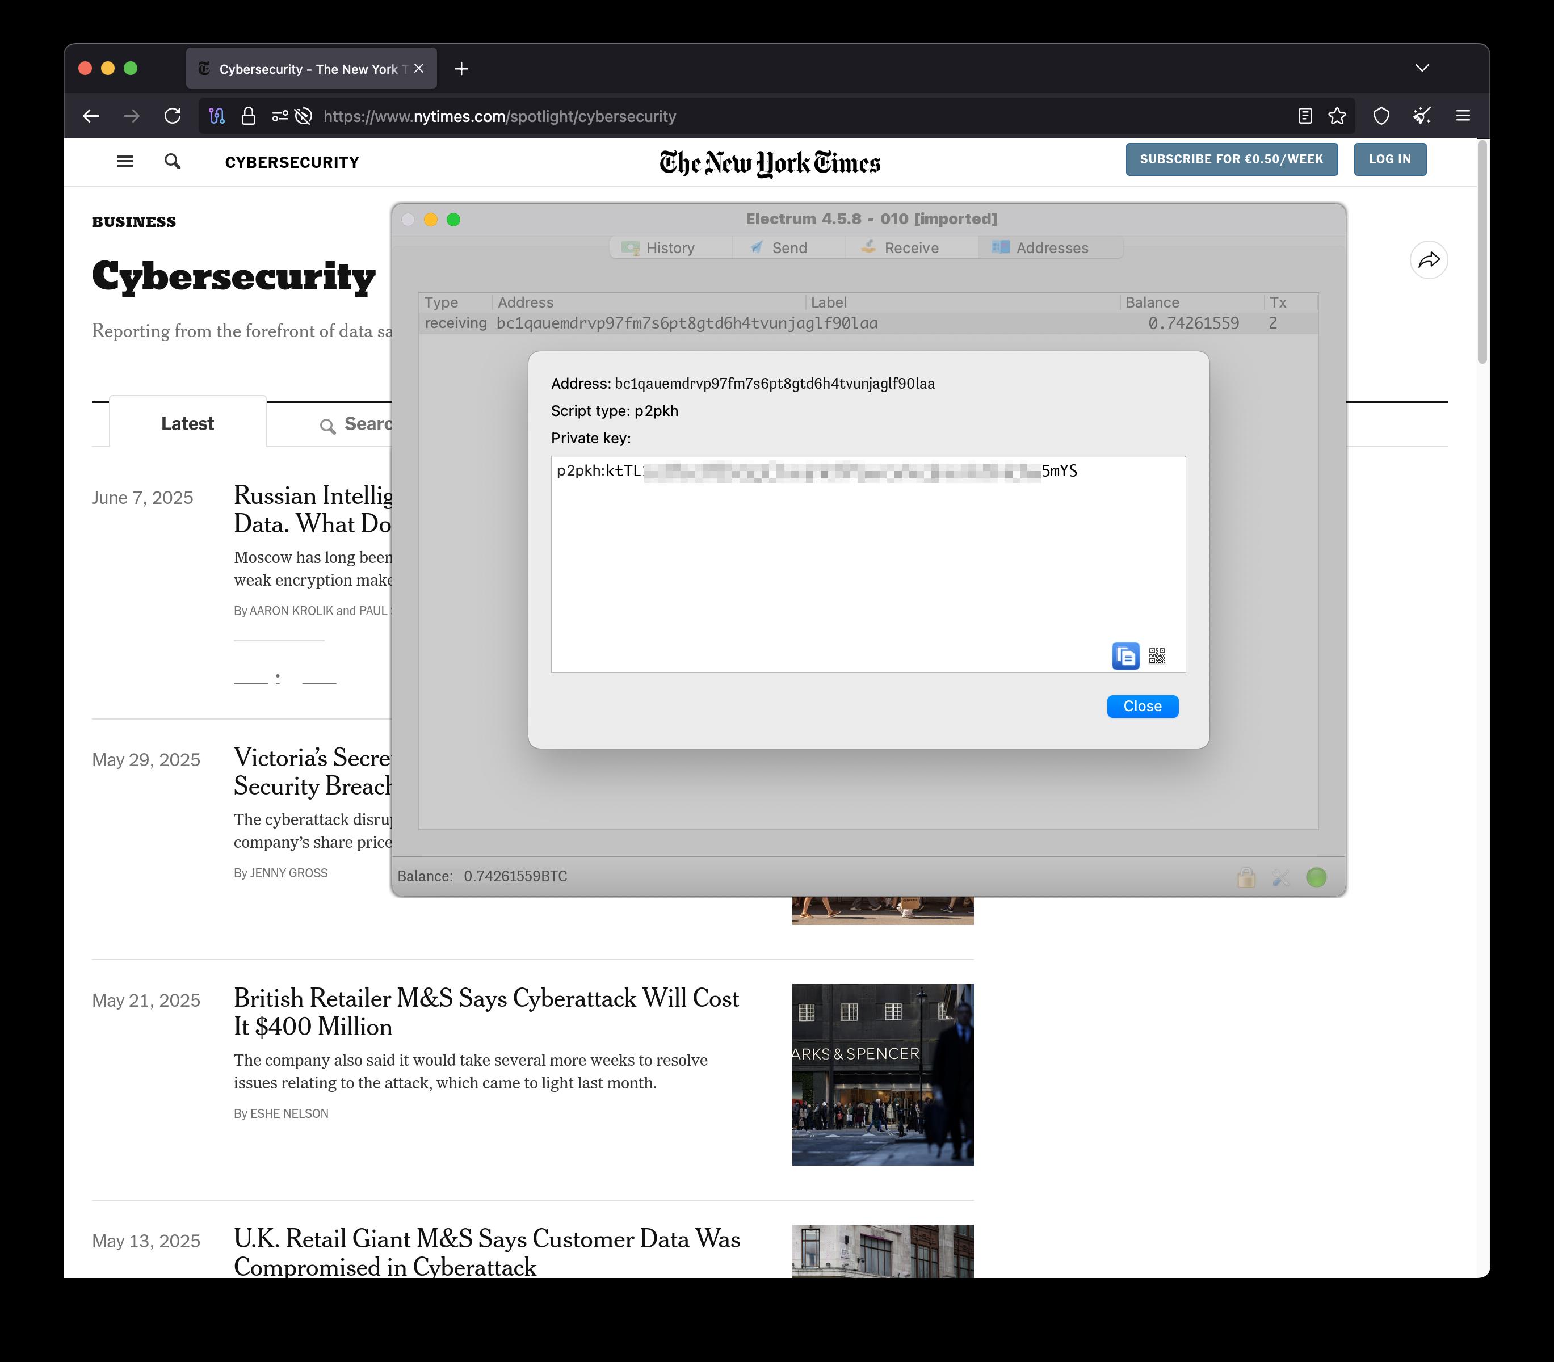Open Electrum Receive tab
The width and height of the screenshot is (1554, 1362).
pyautogui.click(x=911, y=248)
